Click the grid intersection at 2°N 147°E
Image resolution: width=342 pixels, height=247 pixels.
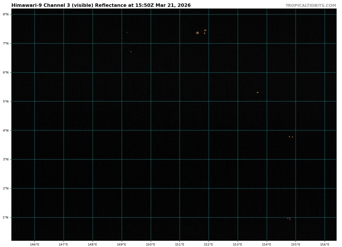(64, 188)
